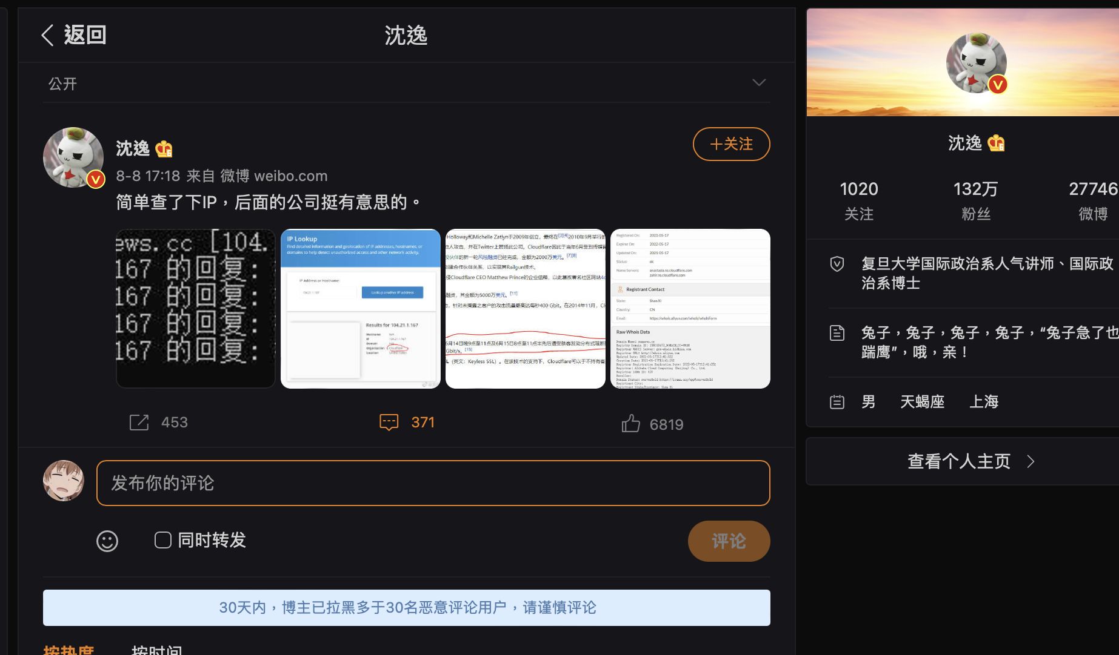The image size is (1119, 655).
Task: Like the post via thumbs-up icon 6819
Action: coord(630,423)
